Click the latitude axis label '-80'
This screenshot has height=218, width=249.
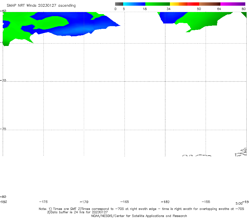pyautogui.click(x=3, y=197)
